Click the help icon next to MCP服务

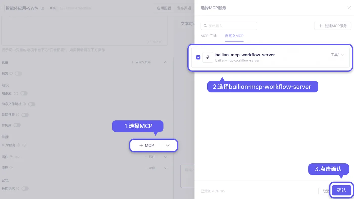coord(19,145)
